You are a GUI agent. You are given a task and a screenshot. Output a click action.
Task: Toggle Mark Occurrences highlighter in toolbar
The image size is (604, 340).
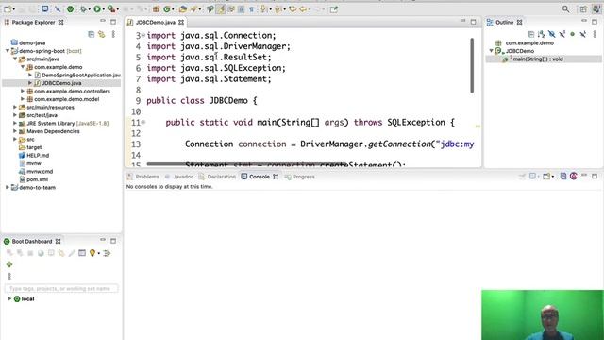click(x=220, y=8)
